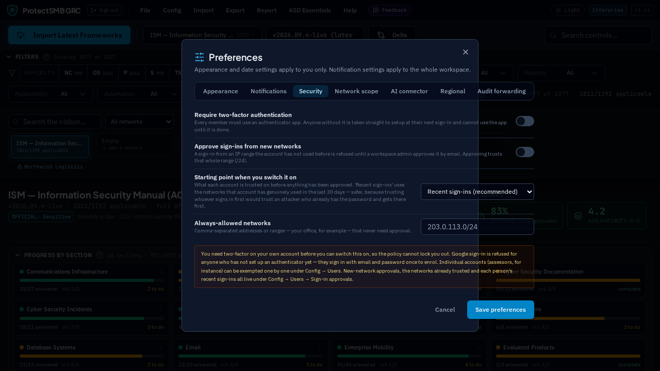The width and height of the screenshot is (660, 371).
Task: Focus the Search controls field
Action: (x=598, y=35)
